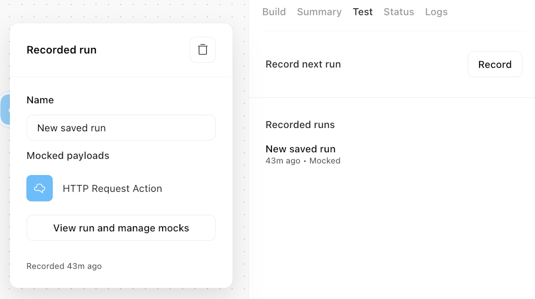Delete the recorded run via trash icon
This screenshot has width=535, height=299.
coord(202,50)
